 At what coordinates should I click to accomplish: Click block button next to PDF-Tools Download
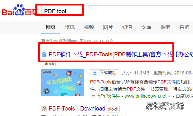click(113, 109)
